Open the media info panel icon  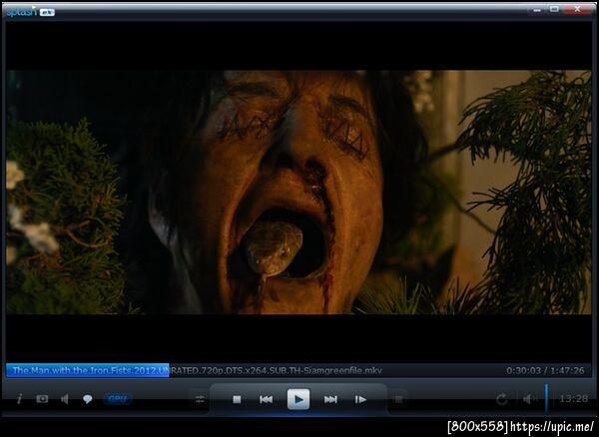pyautogui.click(x=19, y=399)
